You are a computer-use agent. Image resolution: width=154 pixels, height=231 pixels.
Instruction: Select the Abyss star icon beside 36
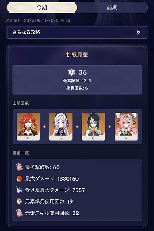coord(71,72)
